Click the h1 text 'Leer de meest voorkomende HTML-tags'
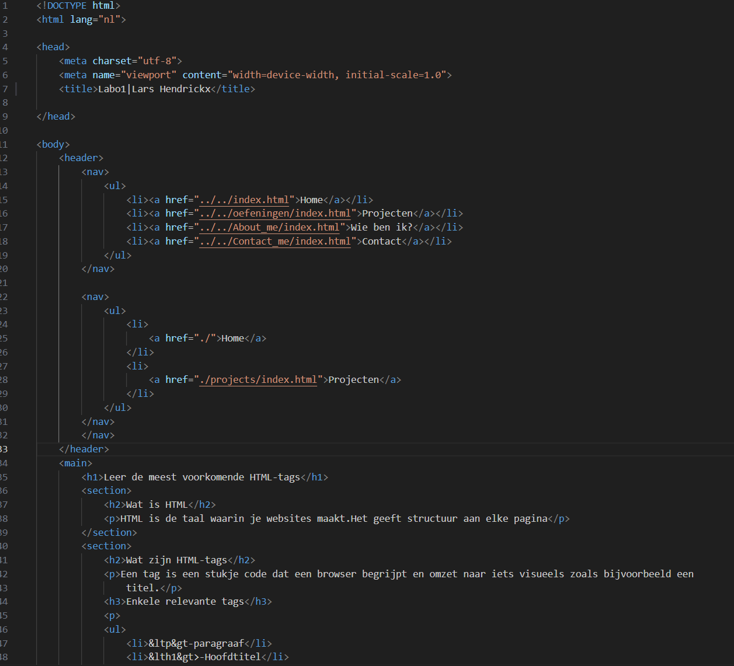734x666 pixels. click(202, 477)
